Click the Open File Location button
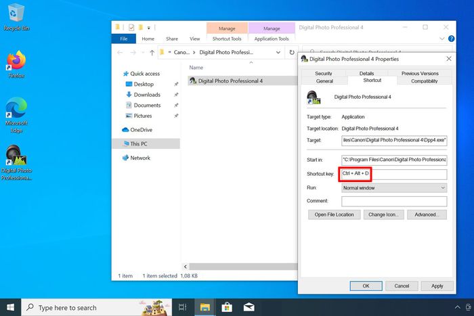This screenshot has height=316, width=474. click(335, 215)
